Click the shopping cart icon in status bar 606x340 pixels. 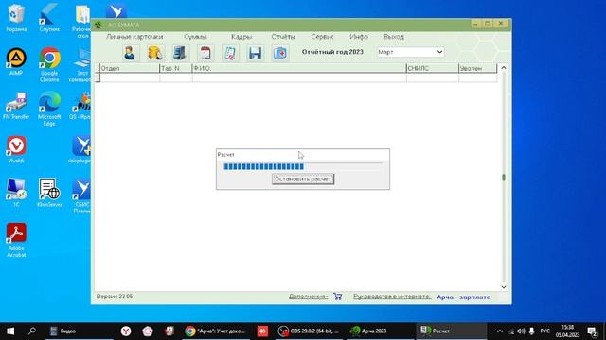338,297
